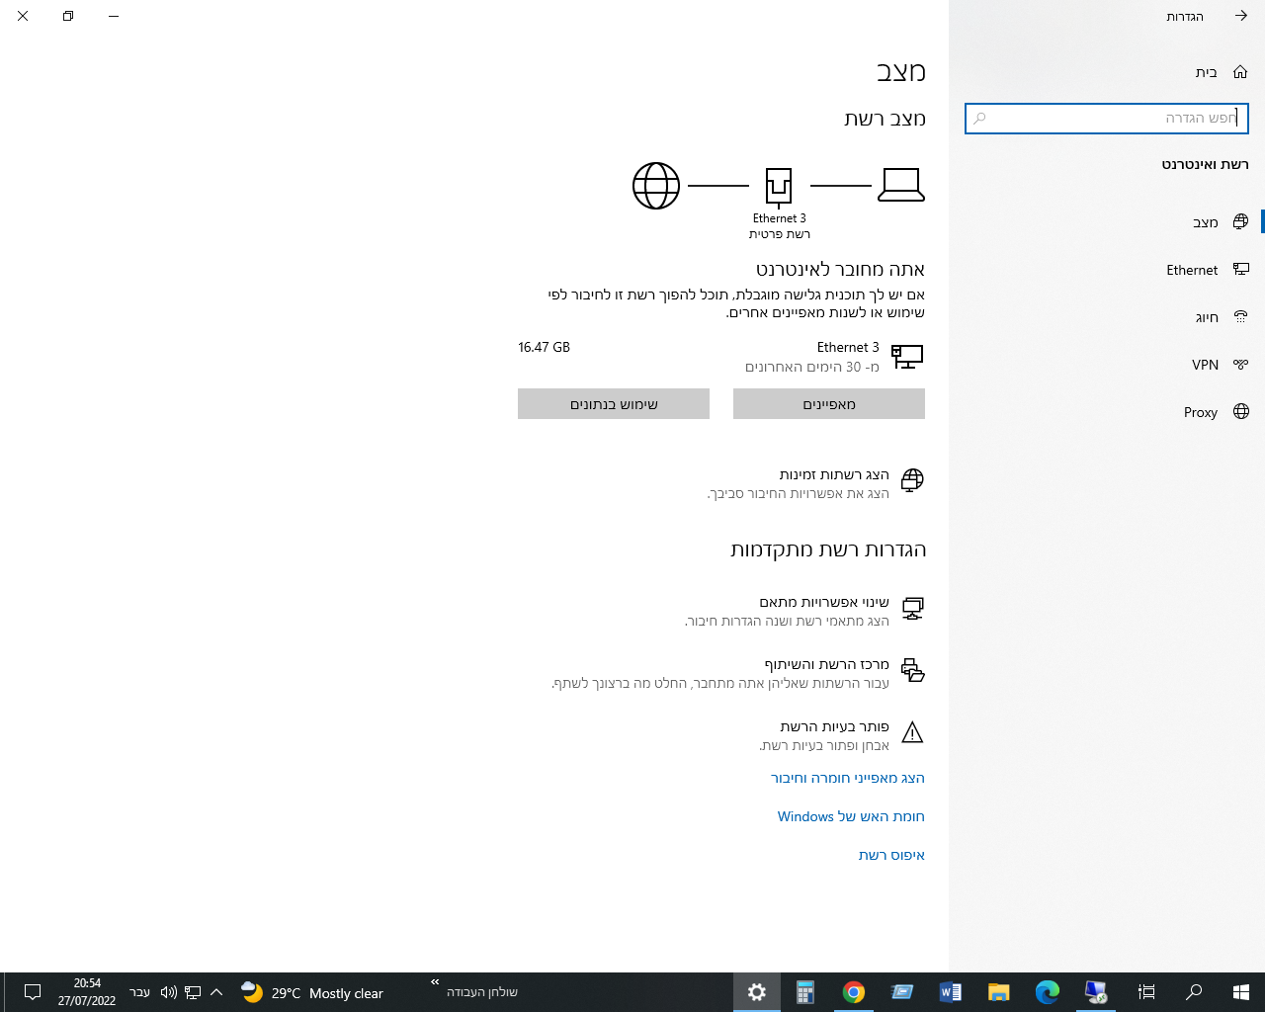Switch input language (עבר) indicator
The height and width of the screenshot is (1012, 1265).
[140, 992]
